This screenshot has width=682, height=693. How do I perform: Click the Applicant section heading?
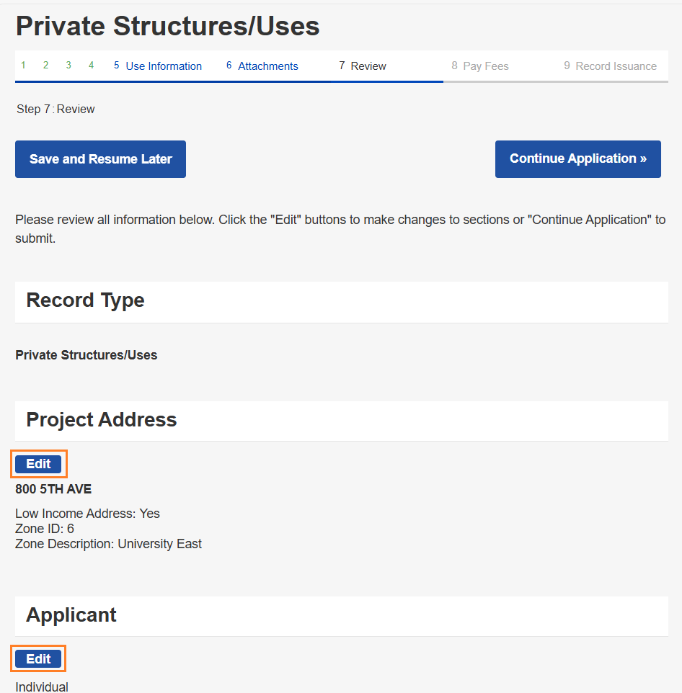71,615
